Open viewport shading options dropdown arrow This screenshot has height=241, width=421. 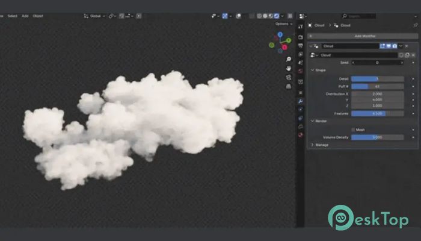click(x=282, y=16)
